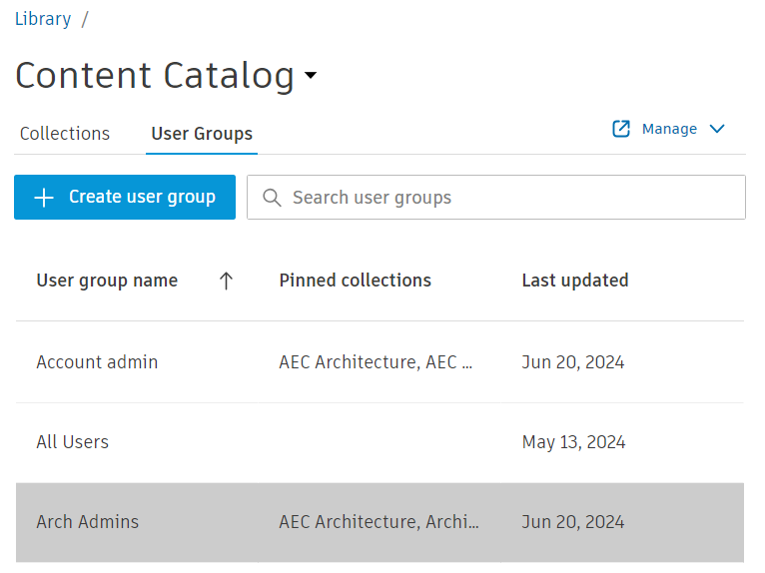Viewport: 765px width, 573px height.
Task: Click the Last updated column header
Action: (575, 281)
